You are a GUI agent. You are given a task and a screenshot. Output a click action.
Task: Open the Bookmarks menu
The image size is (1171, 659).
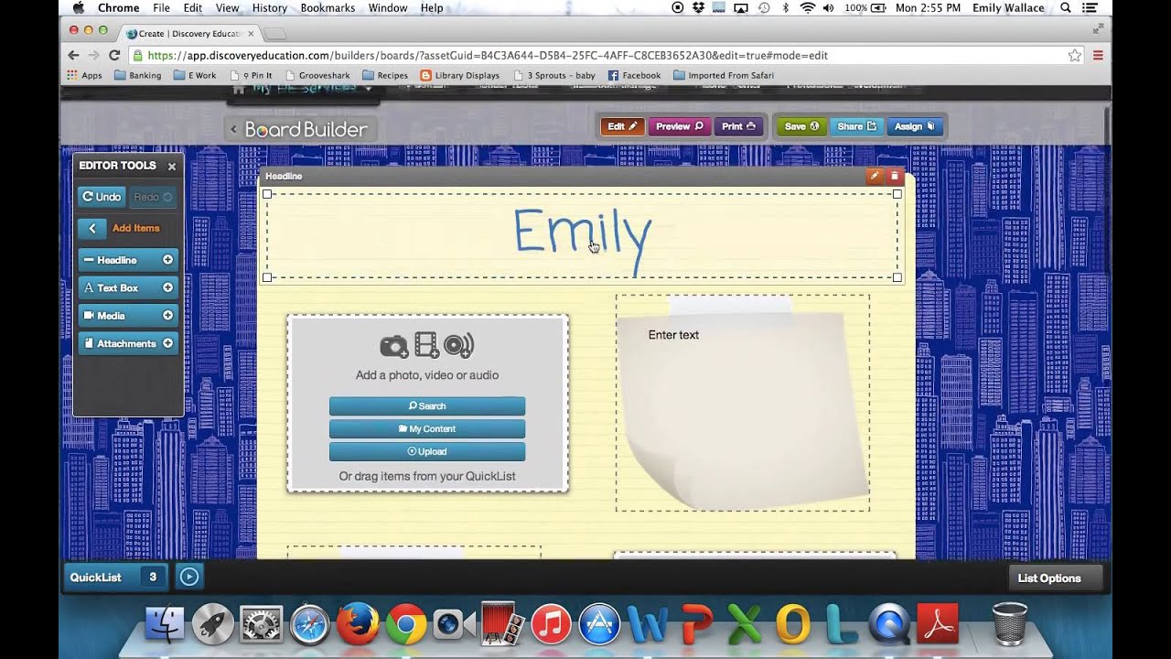click(x=328, y=8)
